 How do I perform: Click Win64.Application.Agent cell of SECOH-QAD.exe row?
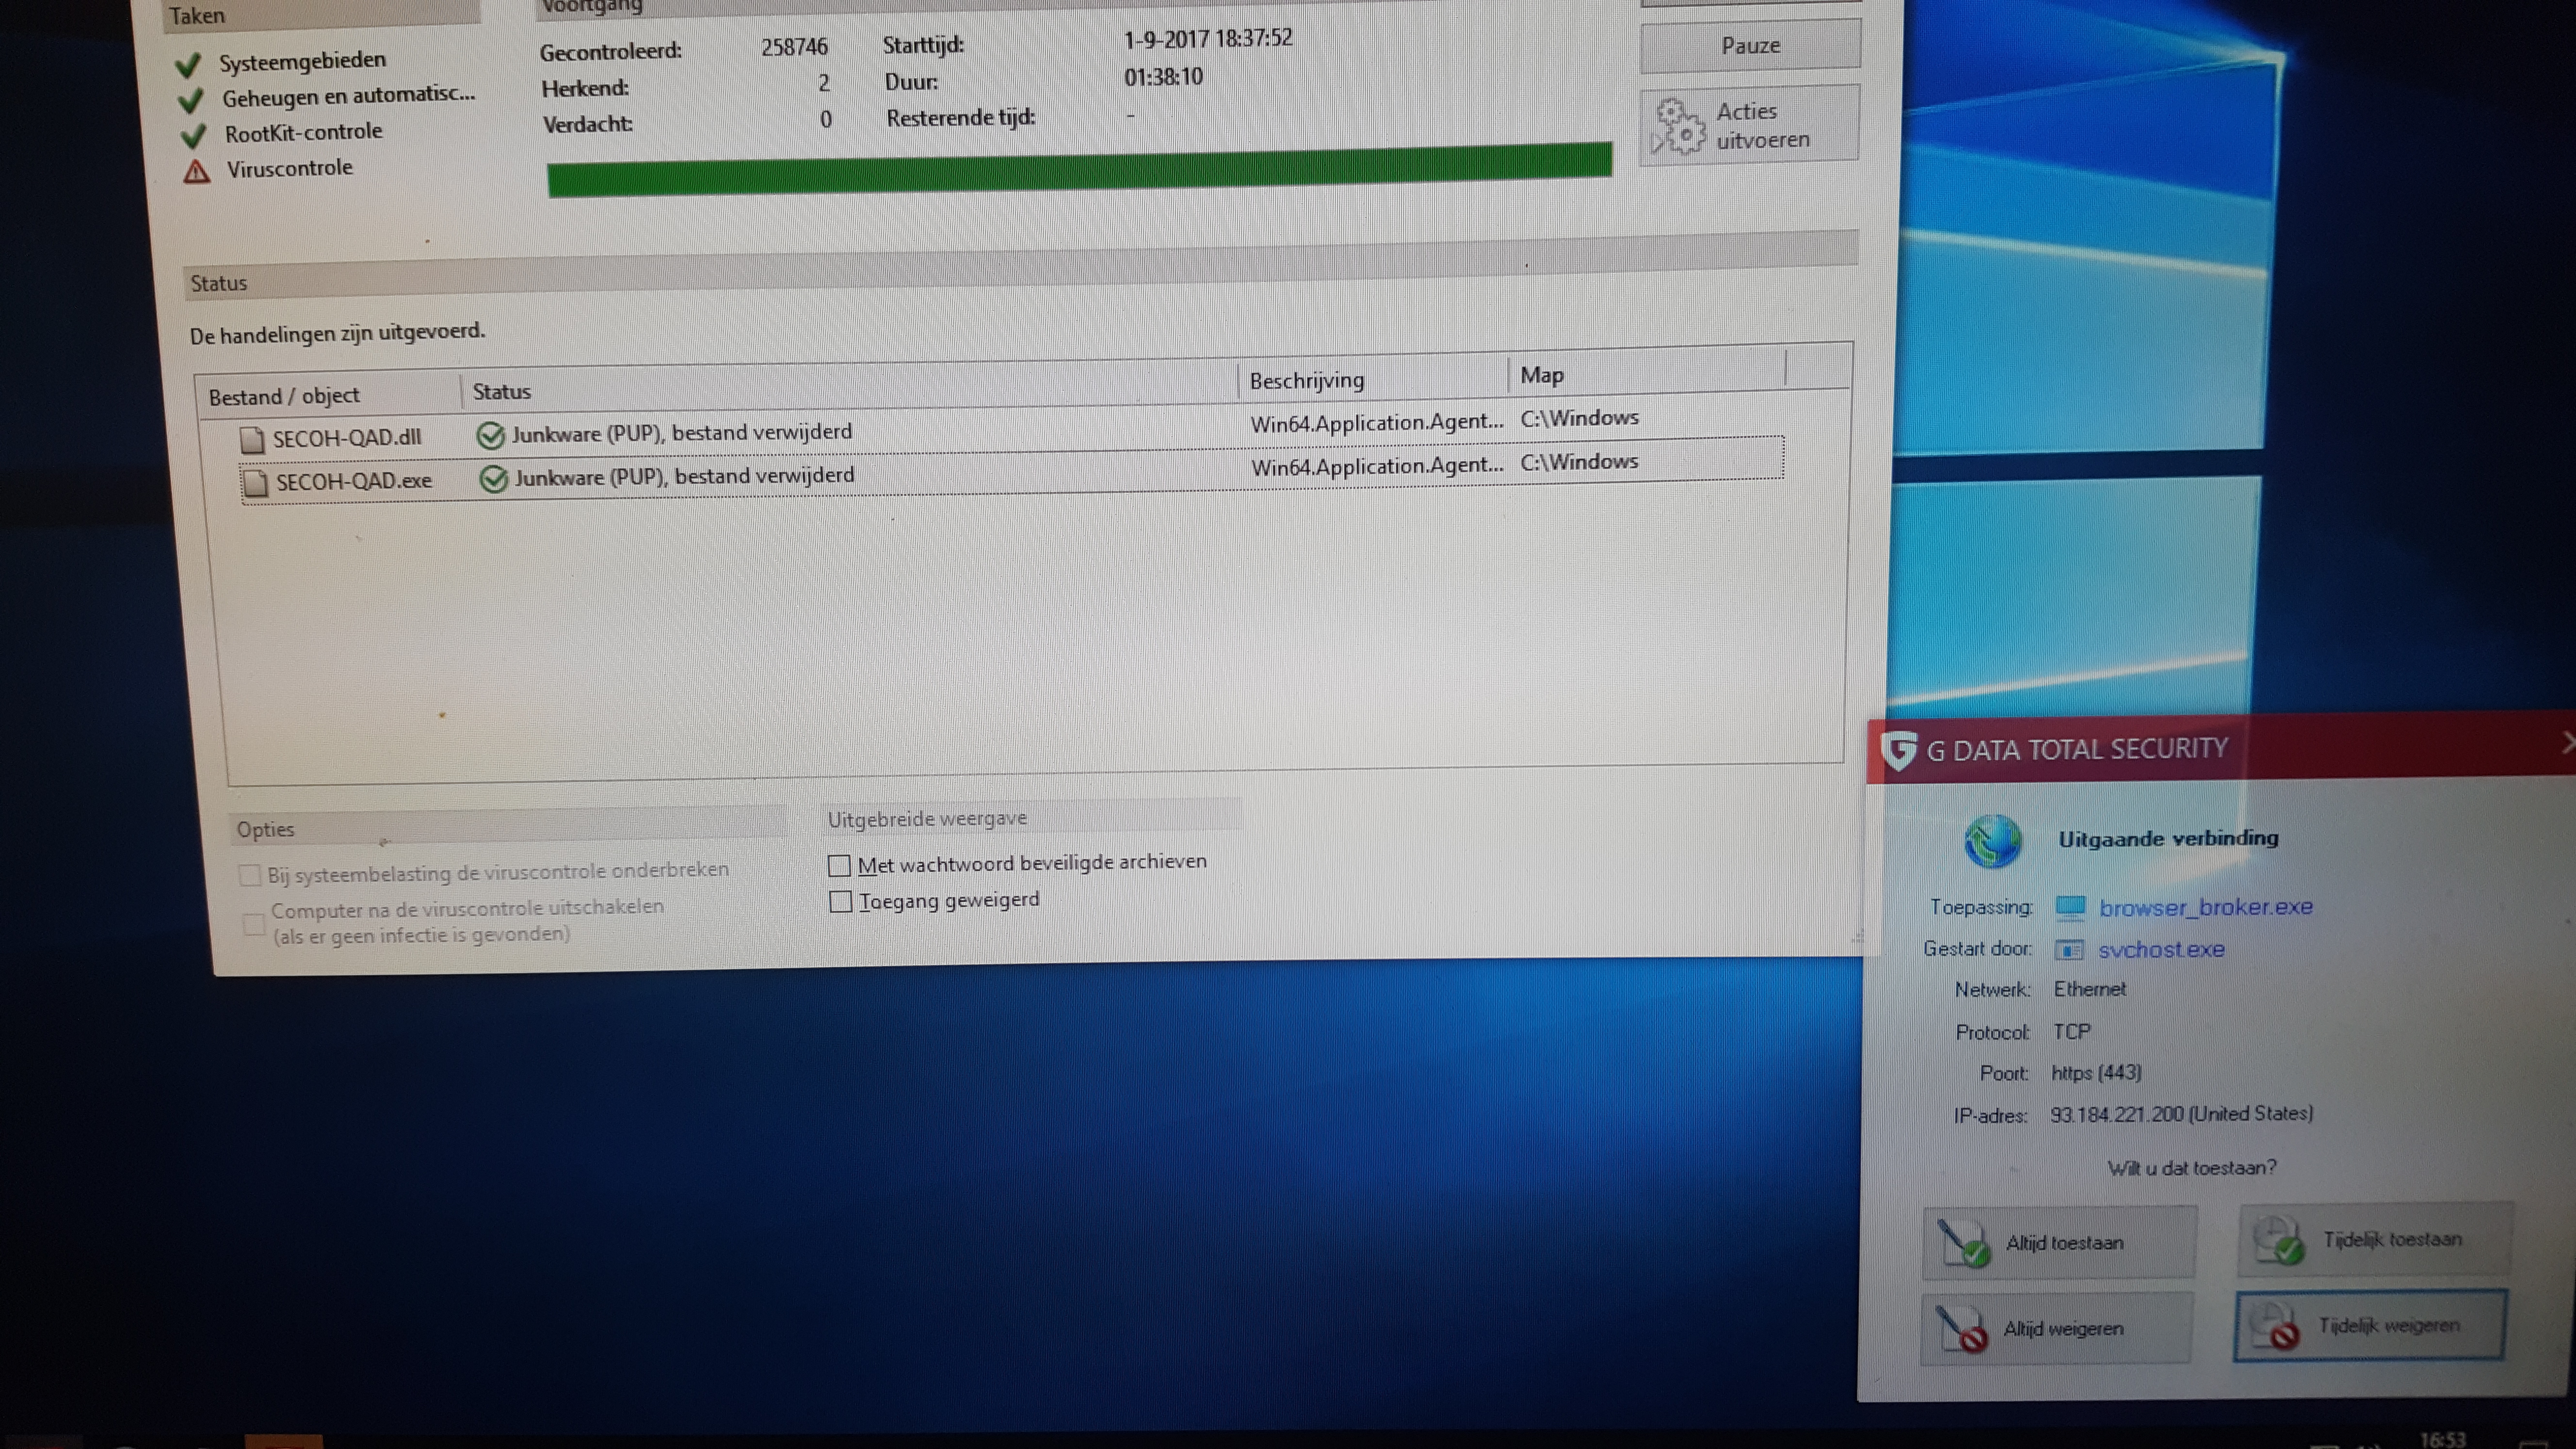1377,466
